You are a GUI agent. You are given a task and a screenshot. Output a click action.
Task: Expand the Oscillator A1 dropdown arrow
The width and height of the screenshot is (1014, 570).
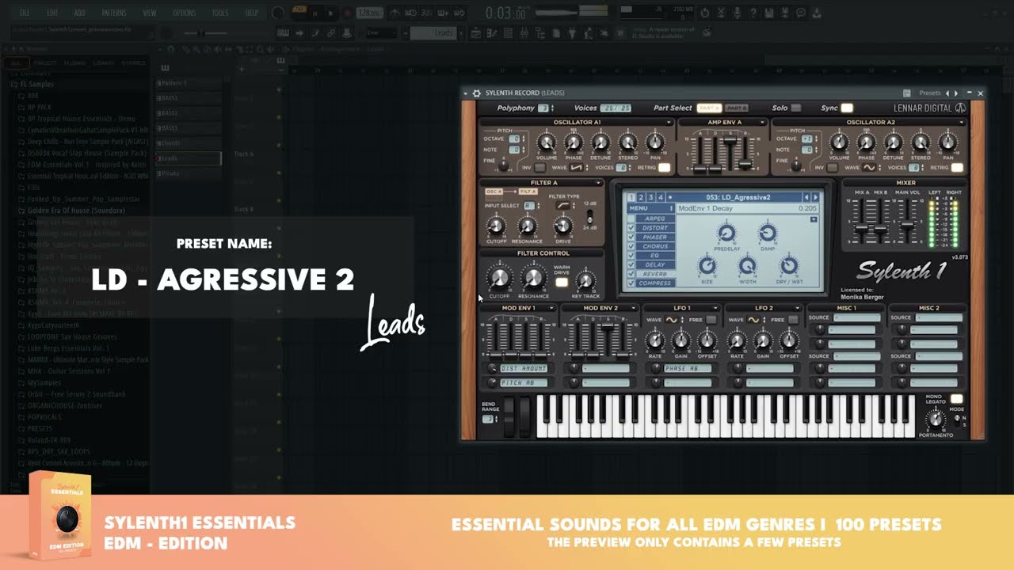(x=669, y=123)
